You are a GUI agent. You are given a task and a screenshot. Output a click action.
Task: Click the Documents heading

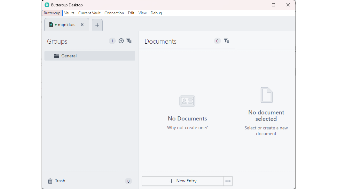(x=161, y=41)
